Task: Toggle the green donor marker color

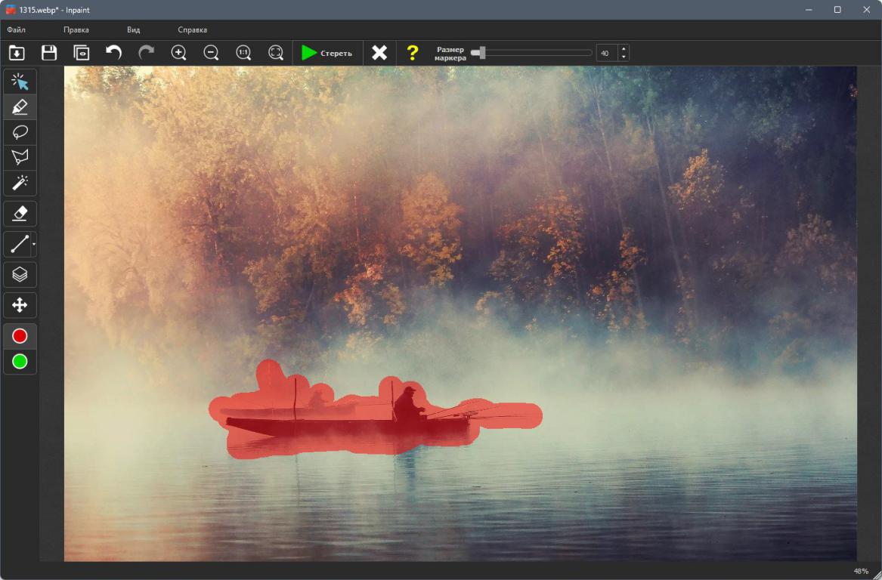Action: click(20, 362)
